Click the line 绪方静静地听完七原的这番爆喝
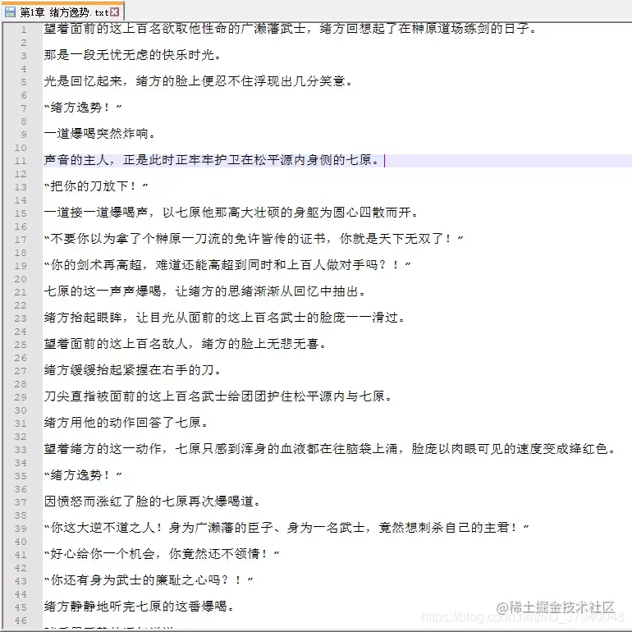 click(x=139, y=607)
